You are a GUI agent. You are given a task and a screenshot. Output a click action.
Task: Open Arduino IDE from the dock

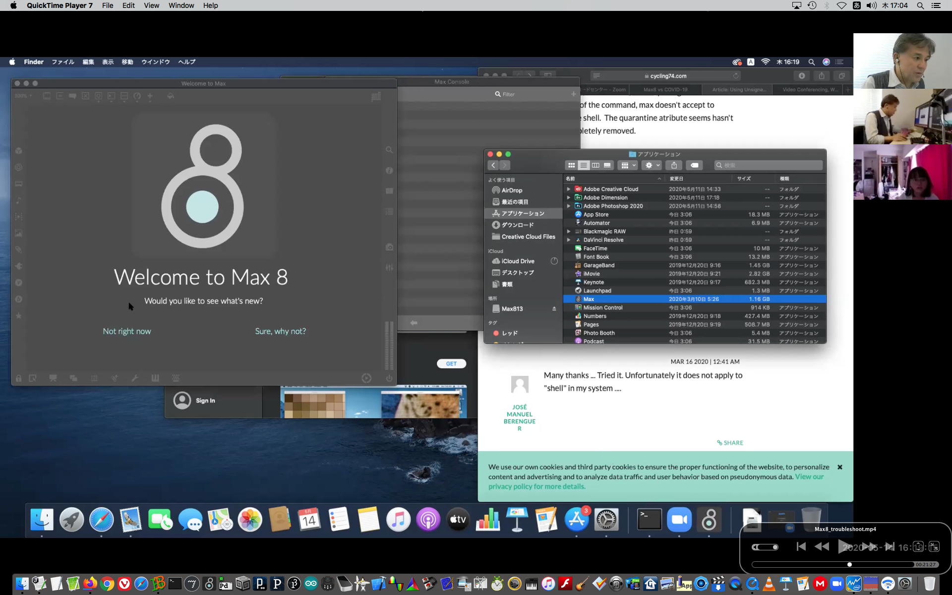311,584
